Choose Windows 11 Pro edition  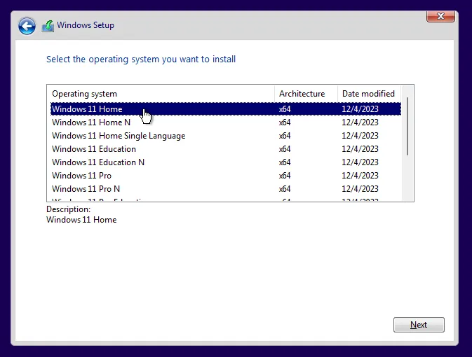click(82, 176)
